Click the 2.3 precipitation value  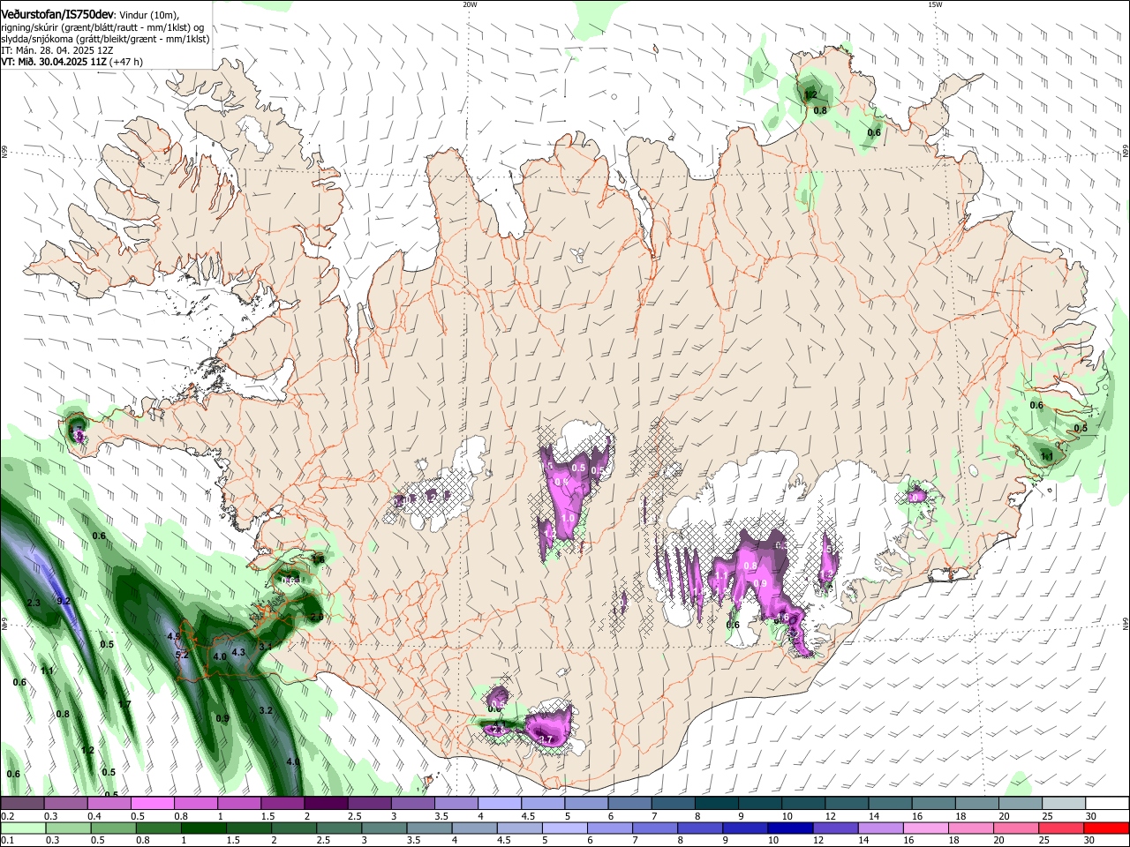[34, 603]
